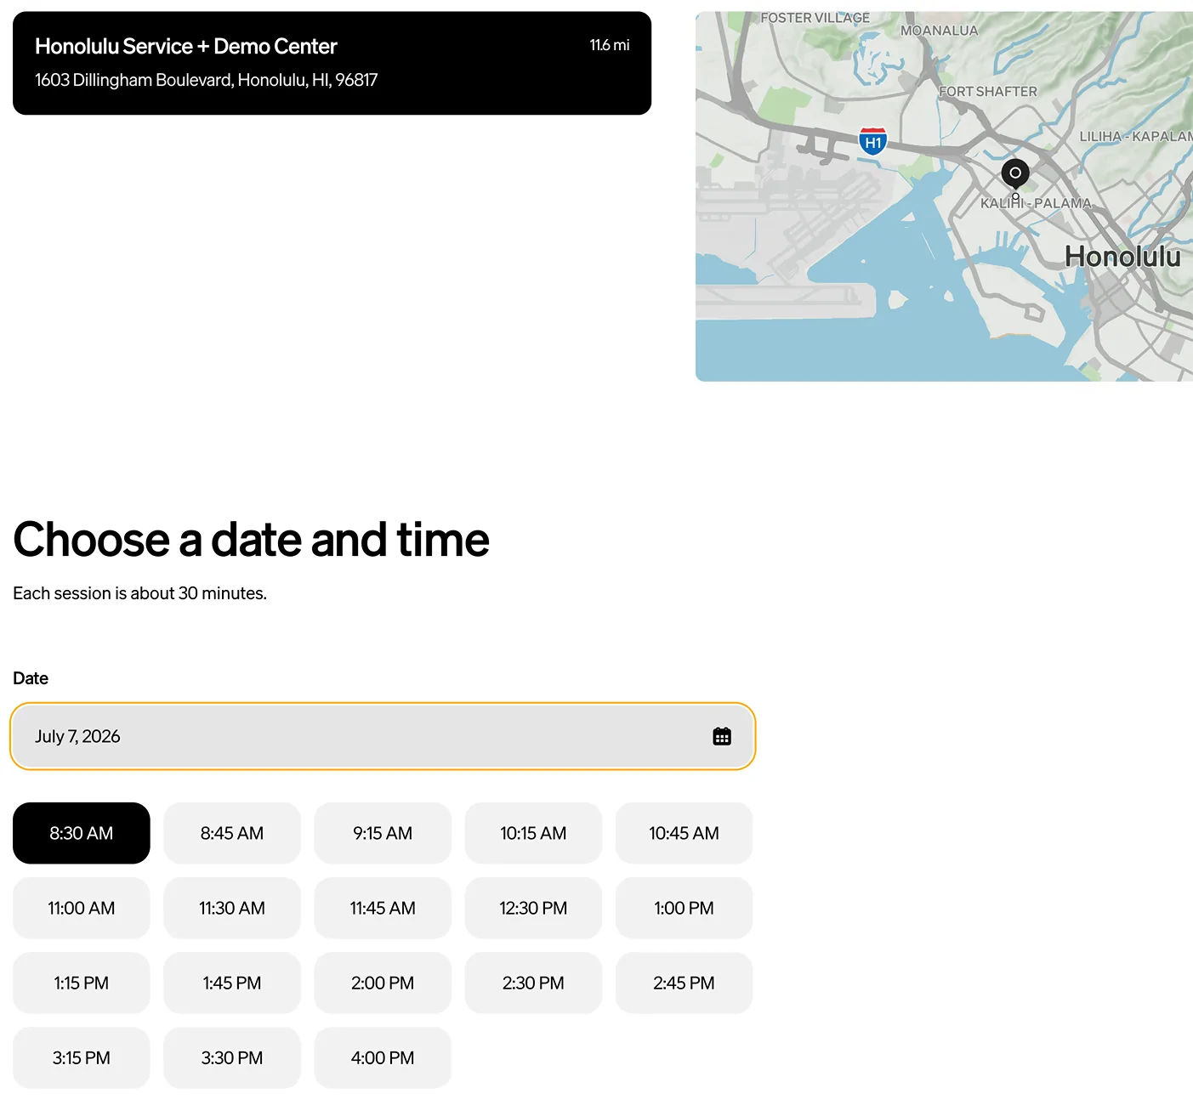Choose the 12:30 PM time slot
The image size is (1193, 1105).
pyautogui.click(x=533, y=908)
